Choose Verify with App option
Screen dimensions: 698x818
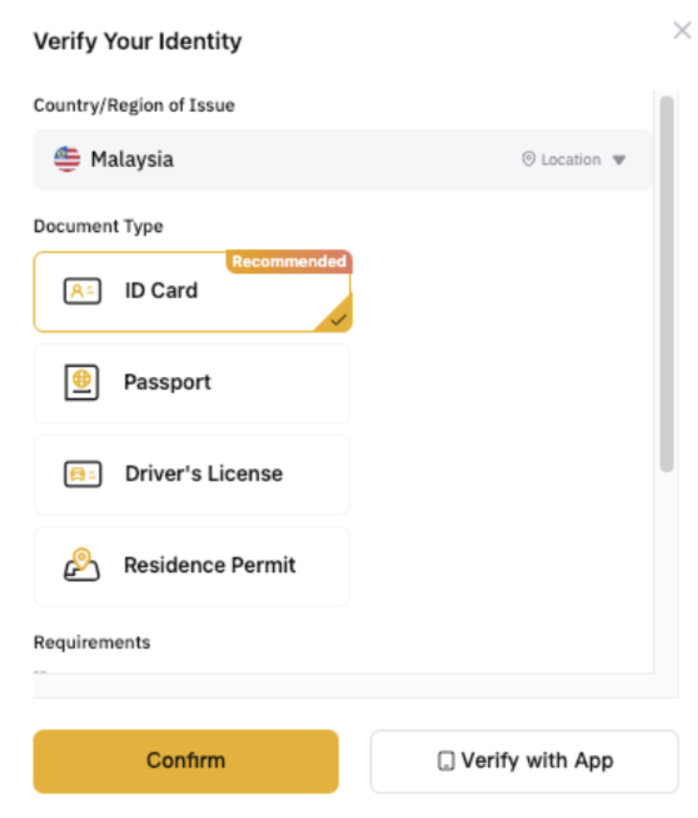523,761
